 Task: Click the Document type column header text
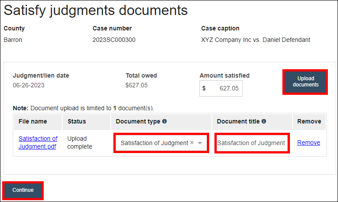click(138, 121)
